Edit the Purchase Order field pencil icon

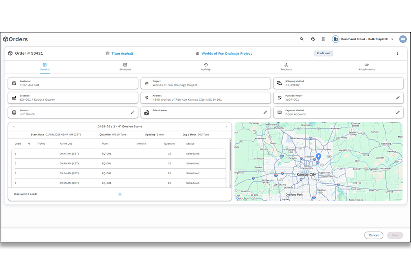(398, 98)
